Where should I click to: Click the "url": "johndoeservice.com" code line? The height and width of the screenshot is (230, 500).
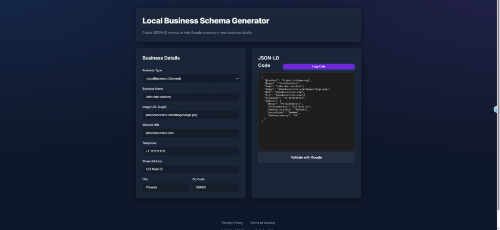(x=284, y=95)
